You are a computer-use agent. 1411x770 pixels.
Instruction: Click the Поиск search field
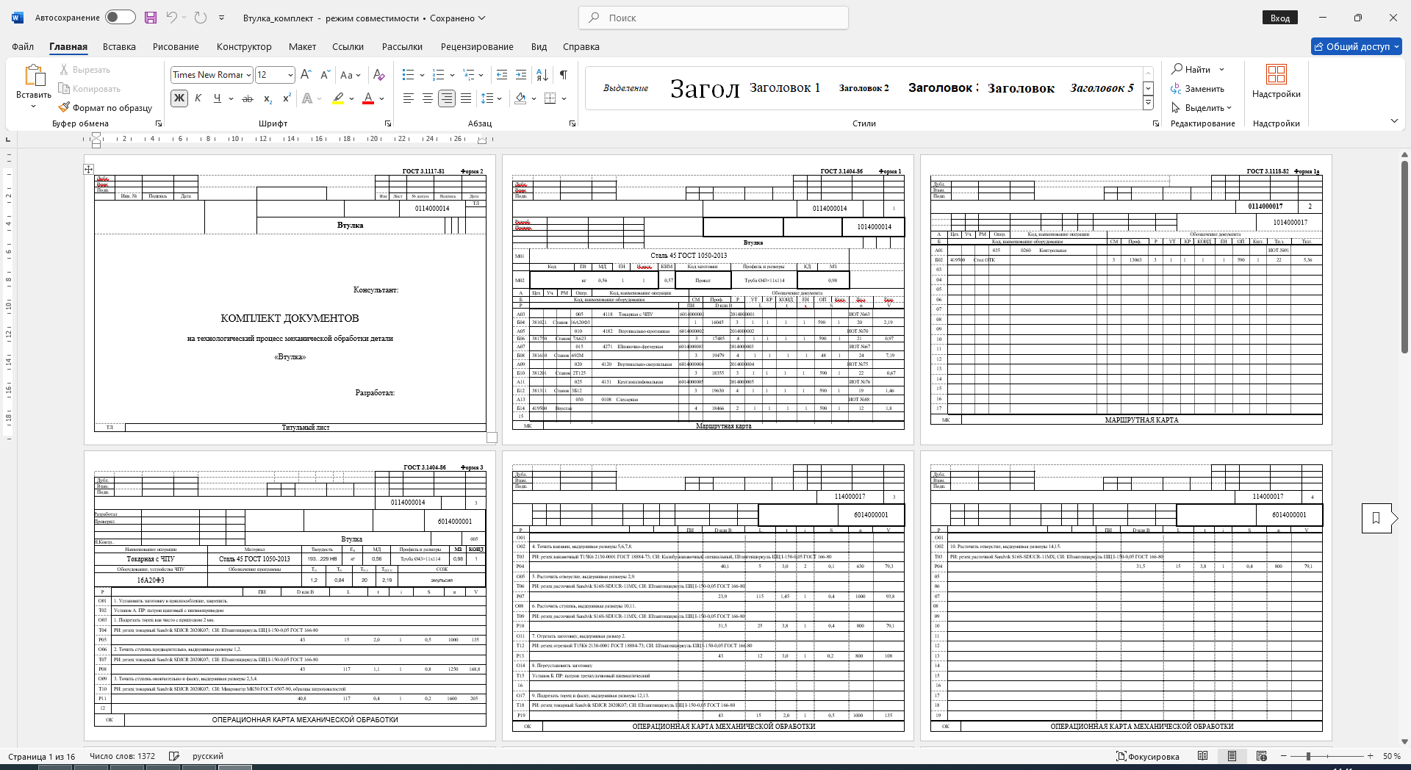(x=714, y=18)
